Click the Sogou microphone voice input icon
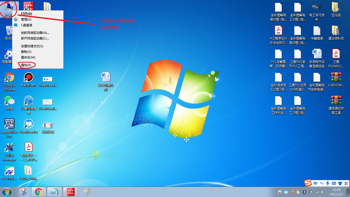350x197 pixels. pyautogui.click(x=328, y=183)
